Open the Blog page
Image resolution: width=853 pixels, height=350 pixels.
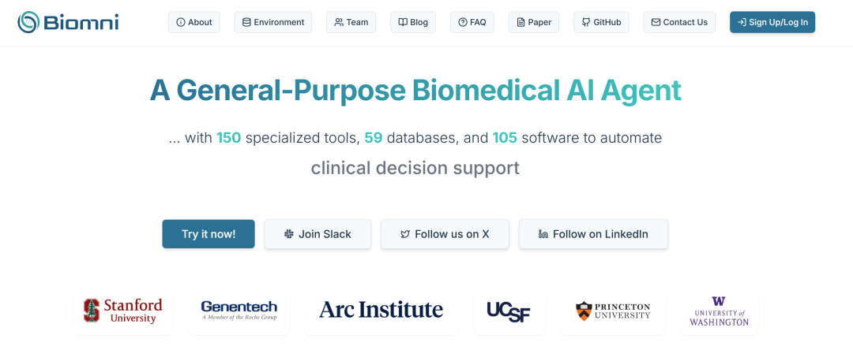tap(412, 22)
